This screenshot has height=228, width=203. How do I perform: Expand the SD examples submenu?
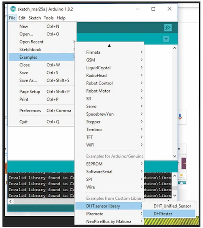110,98
